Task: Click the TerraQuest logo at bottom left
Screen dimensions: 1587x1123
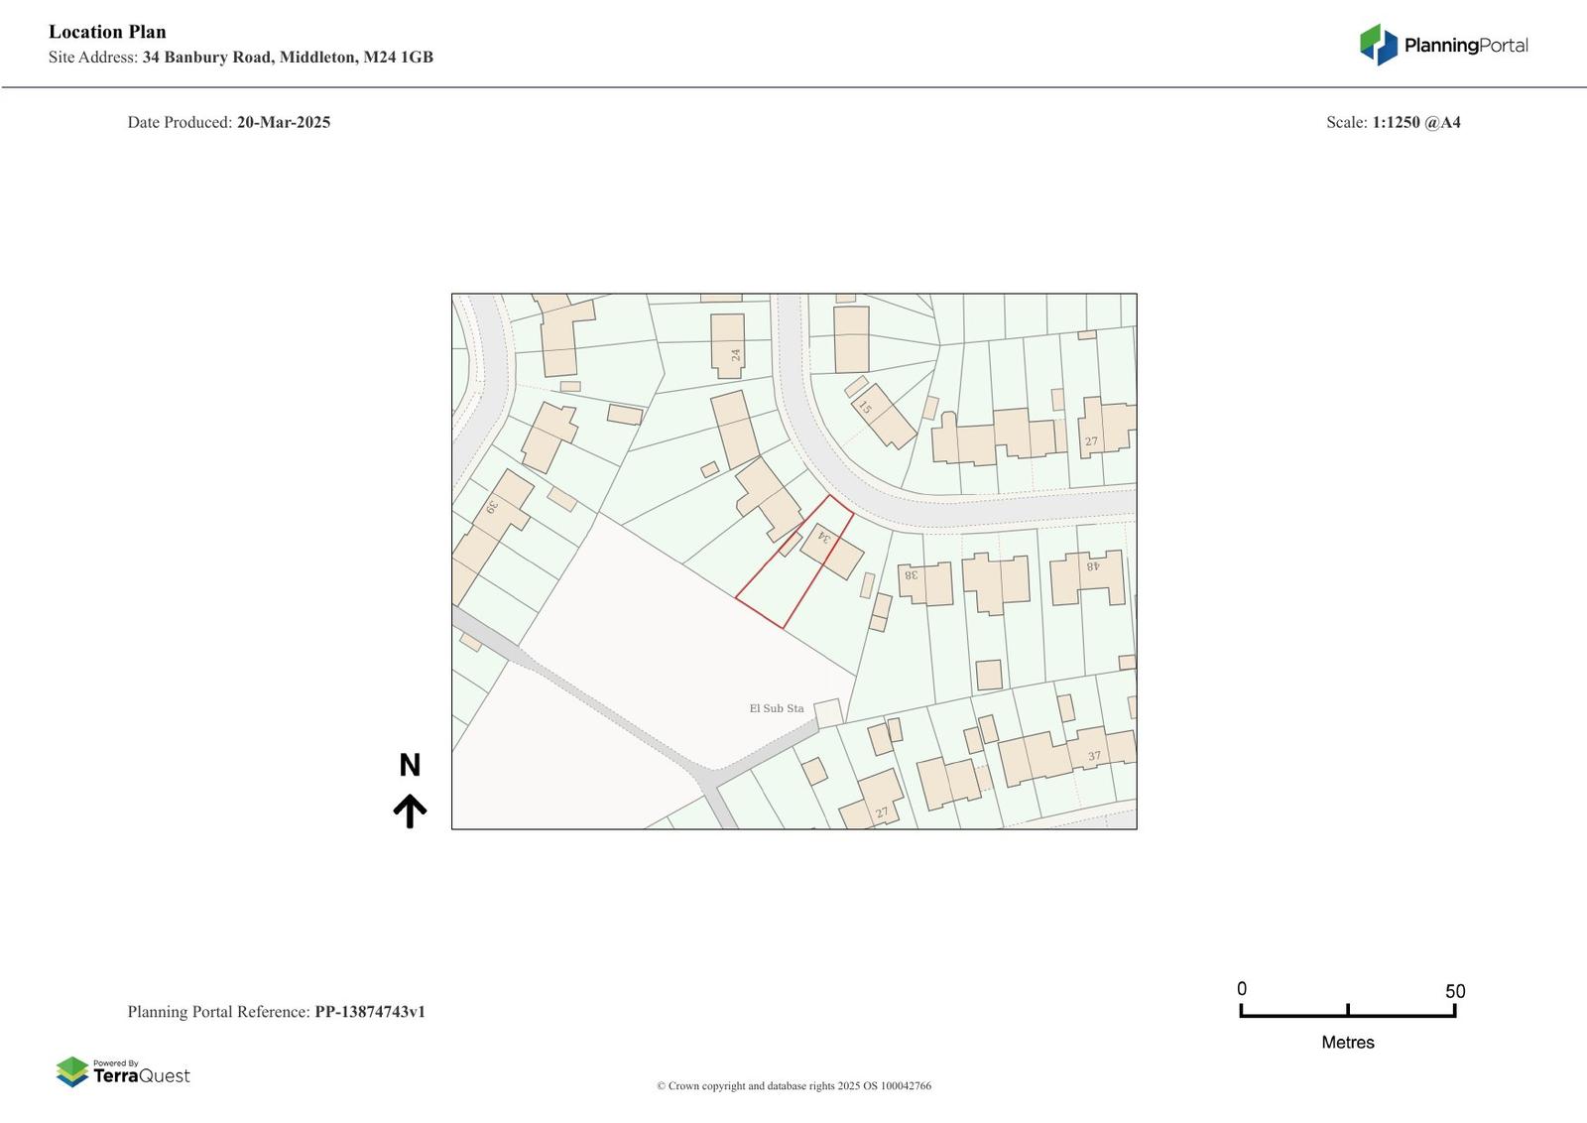Action: [123, 1071]
